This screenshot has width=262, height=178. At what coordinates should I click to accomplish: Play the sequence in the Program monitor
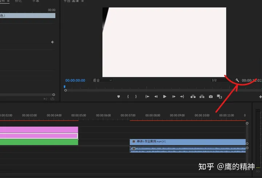coord(164,96)
